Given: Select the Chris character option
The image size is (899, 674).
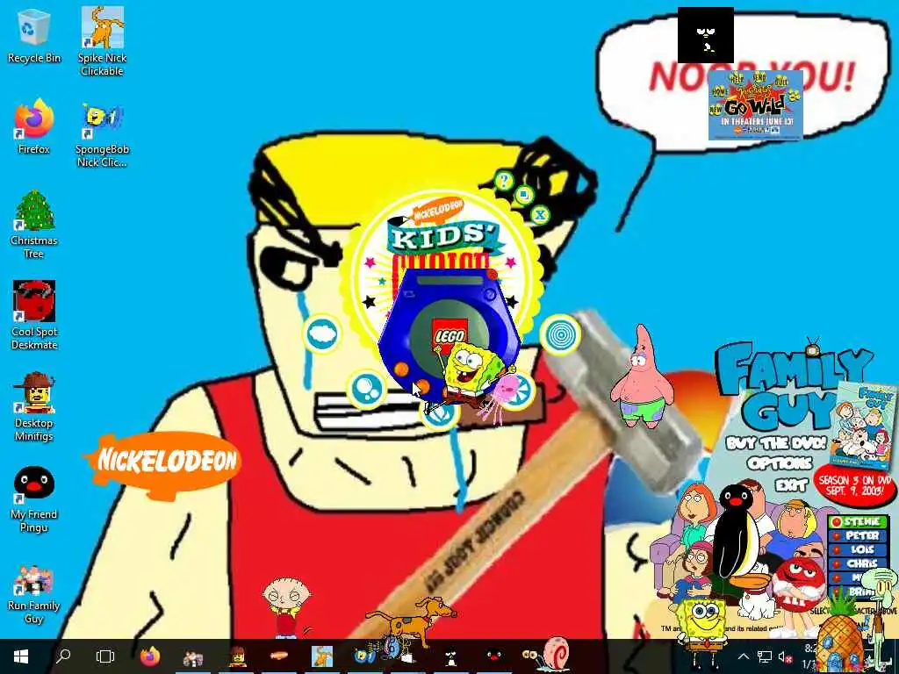Looking at the screenshot, I should (858, 563).
